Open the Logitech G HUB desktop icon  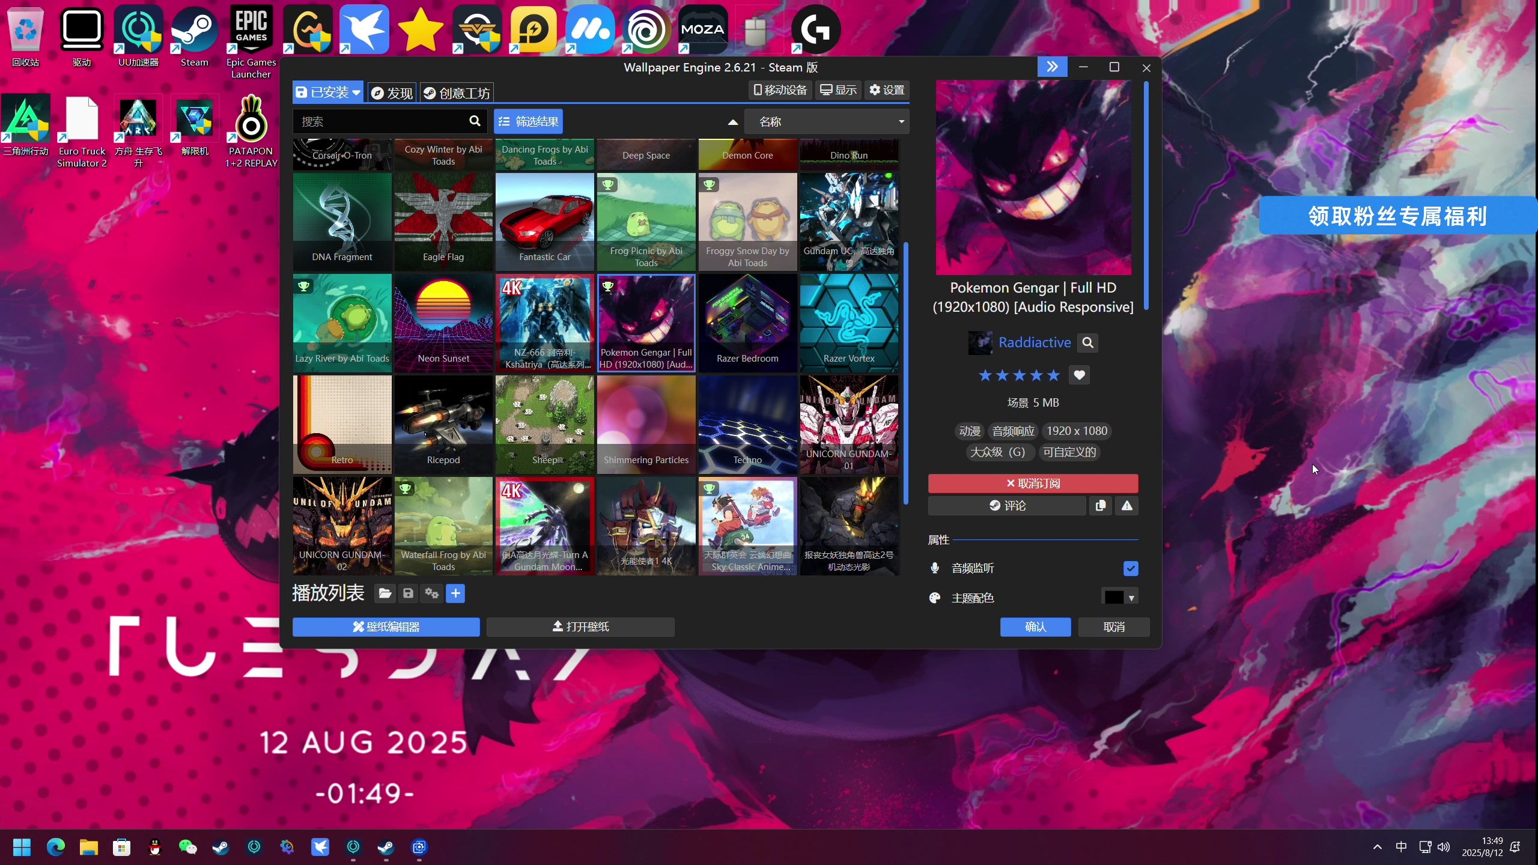click(815, 29)
